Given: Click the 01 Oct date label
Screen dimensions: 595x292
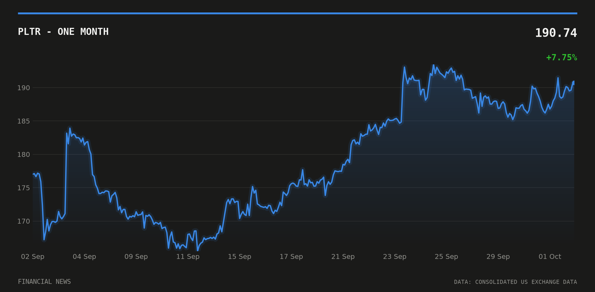Looking at the screenshot, I should pyautogui.click(x=550, y=257).
